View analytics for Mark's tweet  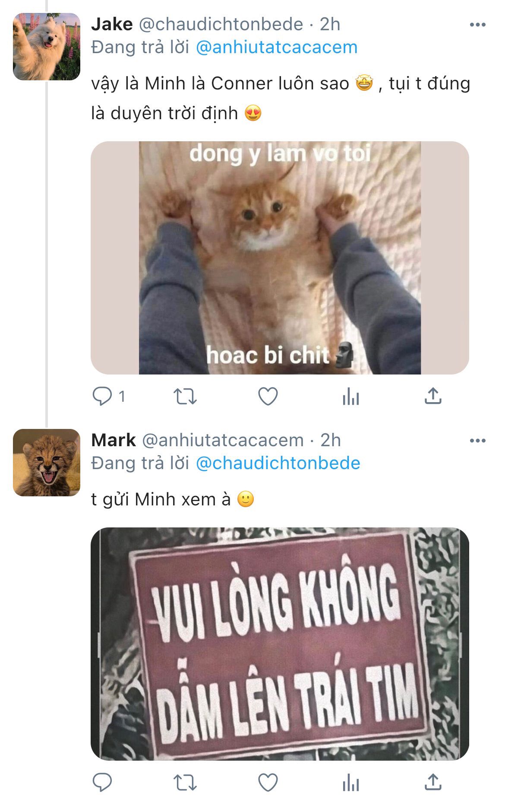pos(350,782)
